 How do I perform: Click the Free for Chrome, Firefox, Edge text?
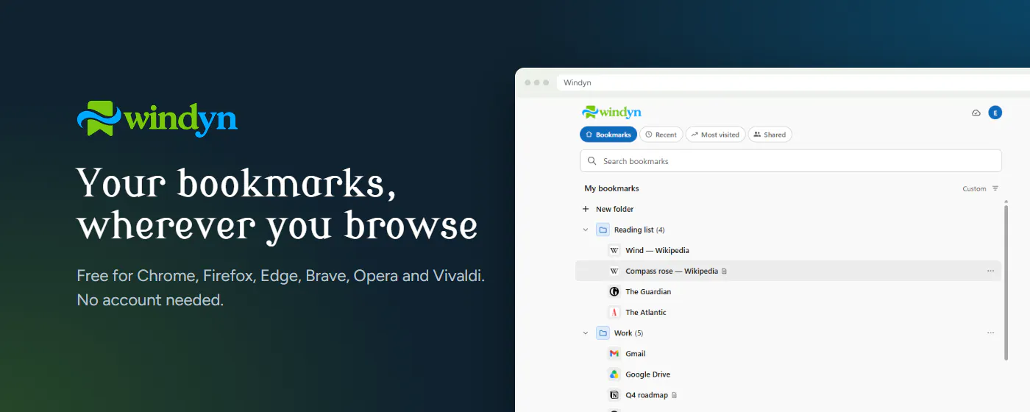tap(281, 277)
